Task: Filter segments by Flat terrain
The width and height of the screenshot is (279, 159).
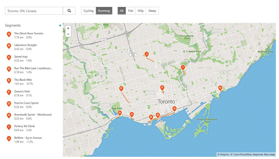Action: (131, 11)
